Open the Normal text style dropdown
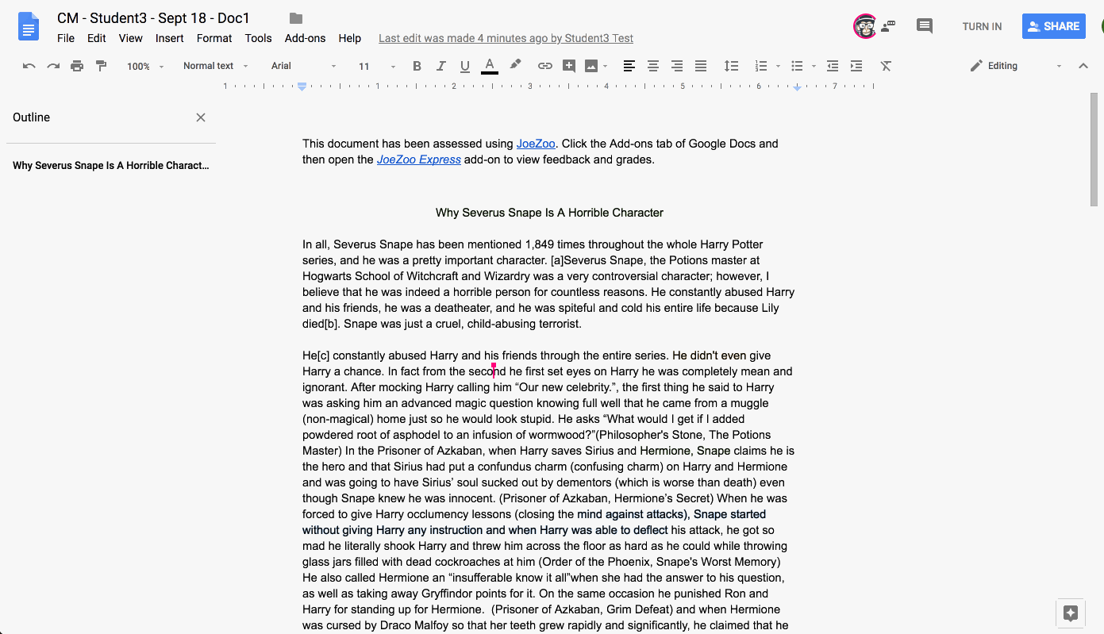The height and width of the screenshot is (634, 1104). (x=216, y=66)
